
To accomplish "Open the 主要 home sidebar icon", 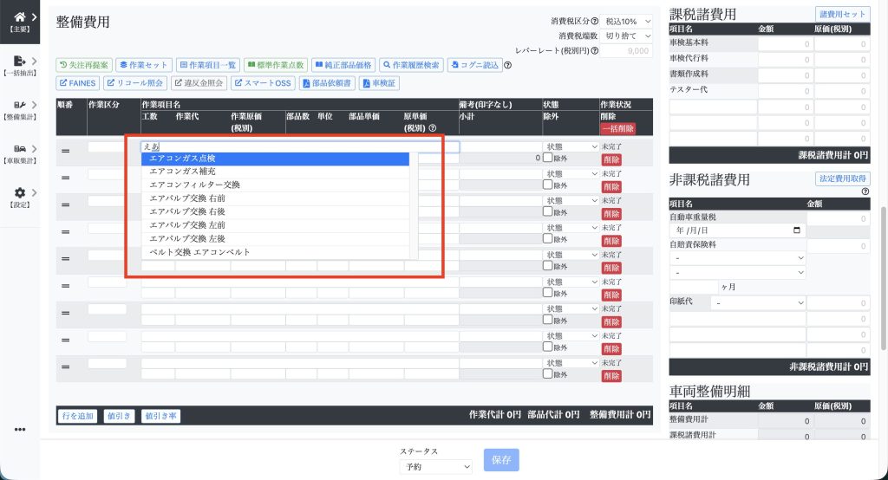I will tap(19, 17).
